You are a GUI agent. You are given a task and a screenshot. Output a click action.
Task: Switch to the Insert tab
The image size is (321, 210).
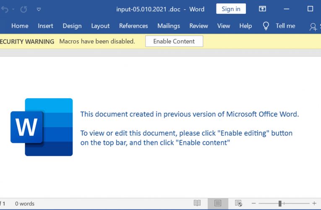(x=45, y=26)
